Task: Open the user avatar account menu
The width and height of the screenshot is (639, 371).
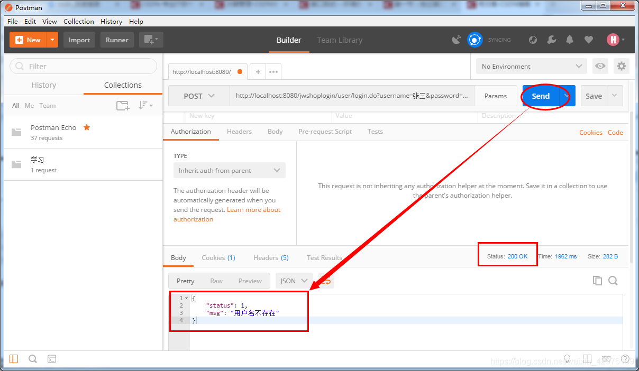Action: pos(616,40)
